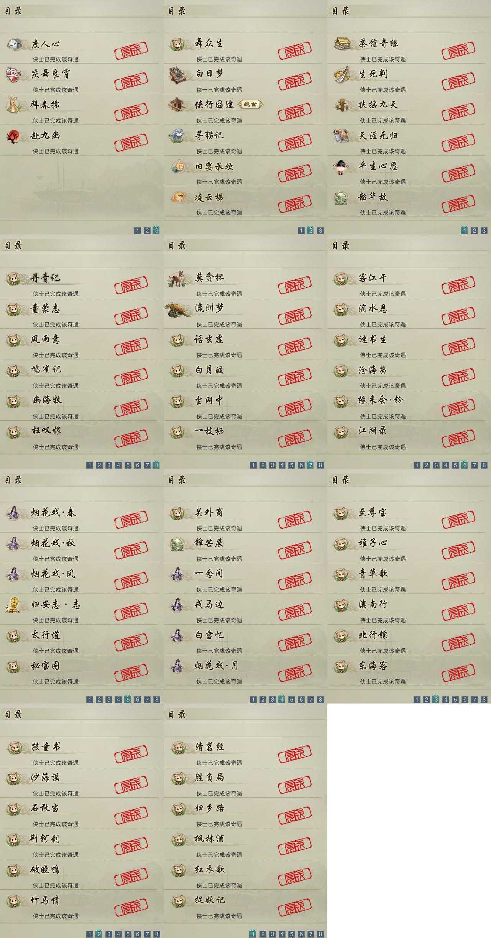Viewport: 491px width, 938px height.
Task: Click the raccoon icon for 寻猫记
Action: tap(178, 136)
